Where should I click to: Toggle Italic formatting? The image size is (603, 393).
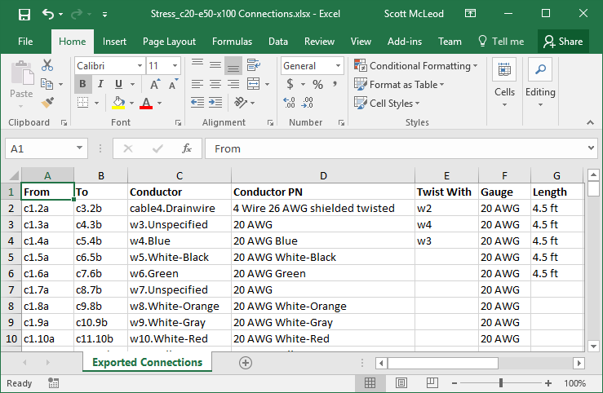click(100, 84)
